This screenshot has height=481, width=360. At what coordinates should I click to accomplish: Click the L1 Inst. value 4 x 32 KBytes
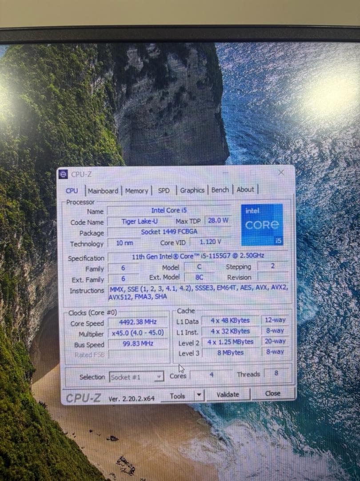230,331
